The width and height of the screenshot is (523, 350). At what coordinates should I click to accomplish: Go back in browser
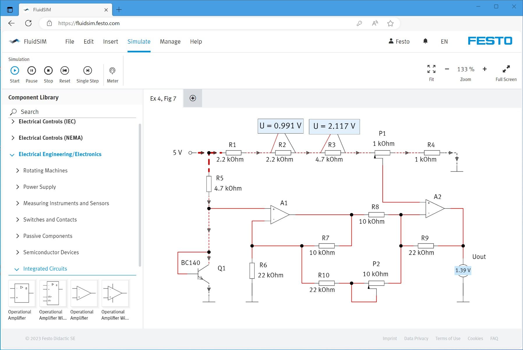pyautogui.click(x=11, y=23)
